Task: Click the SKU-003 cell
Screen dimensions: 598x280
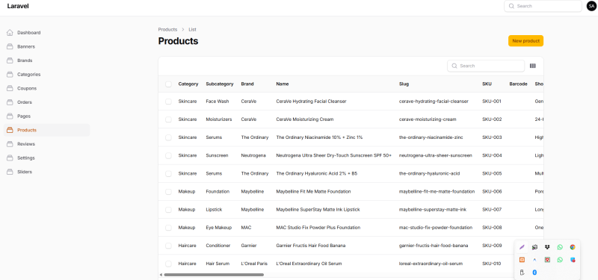Action: [492, 137]
